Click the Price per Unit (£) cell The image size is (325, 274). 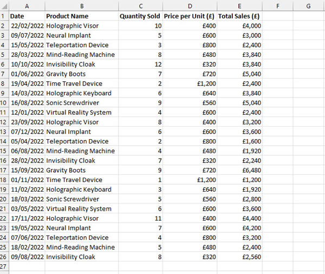[x=190, y=16]
